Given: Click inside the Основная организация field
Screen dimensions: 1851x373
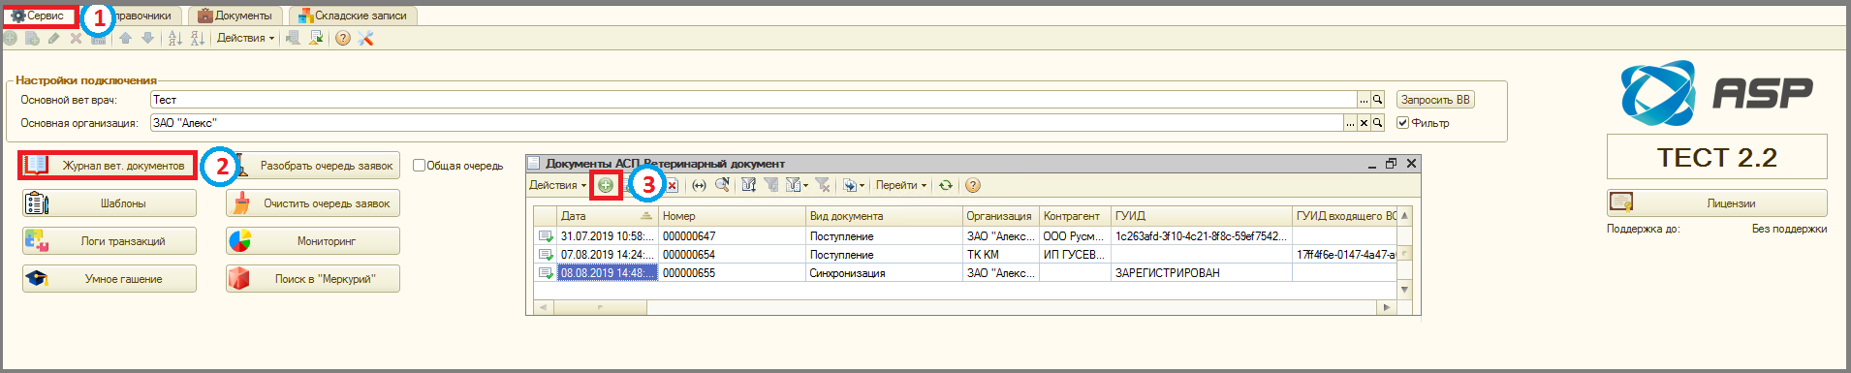Looking at the screenshot, I should coord(746,123).
